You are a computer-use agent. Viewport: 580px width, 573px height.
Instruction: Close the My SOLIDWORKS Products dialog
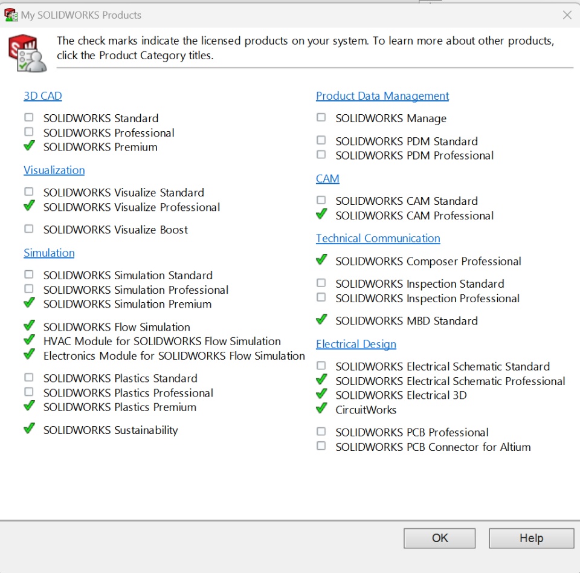point(567,15)
